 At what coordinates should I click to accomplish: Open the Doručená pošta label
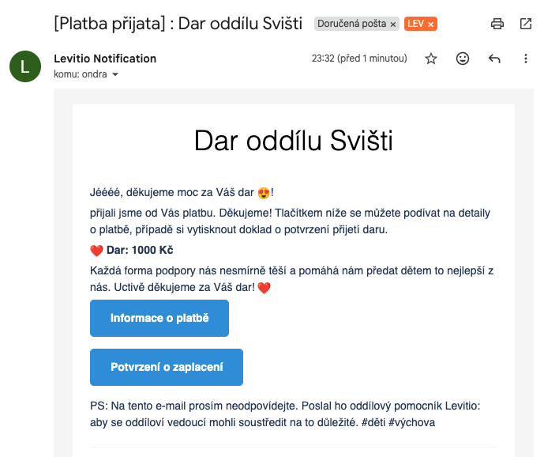point(351,25)
